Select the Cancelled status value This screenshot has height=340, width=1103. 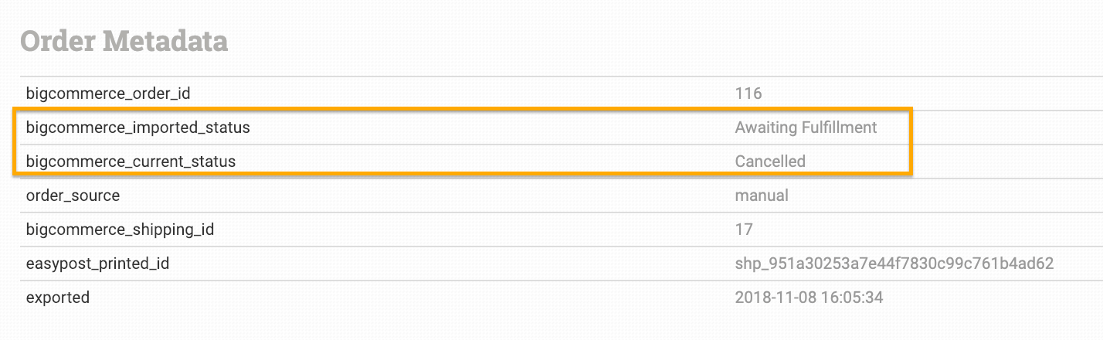tap(770, 161)
